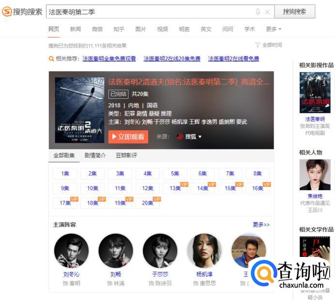Open episode 2集

[92, 174]
